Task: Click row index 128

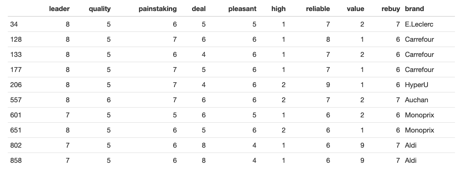Action: (x=16, y=39)
